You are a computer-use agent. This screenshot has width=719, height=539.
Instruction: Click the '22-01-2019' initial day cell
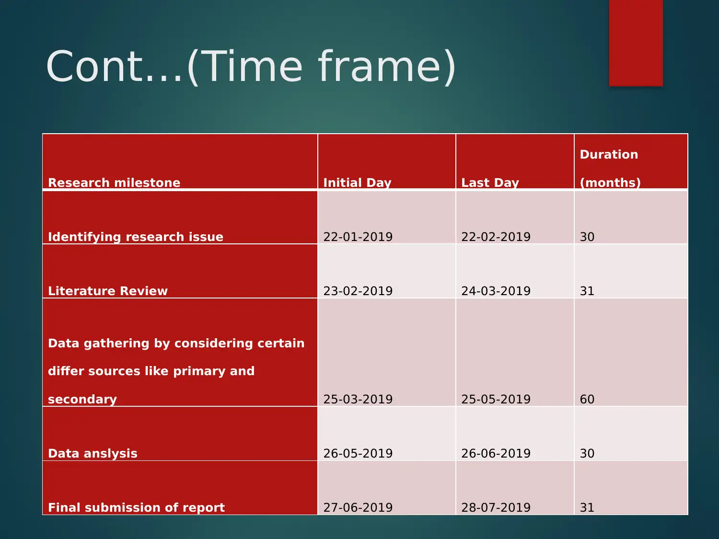[387, 218]
